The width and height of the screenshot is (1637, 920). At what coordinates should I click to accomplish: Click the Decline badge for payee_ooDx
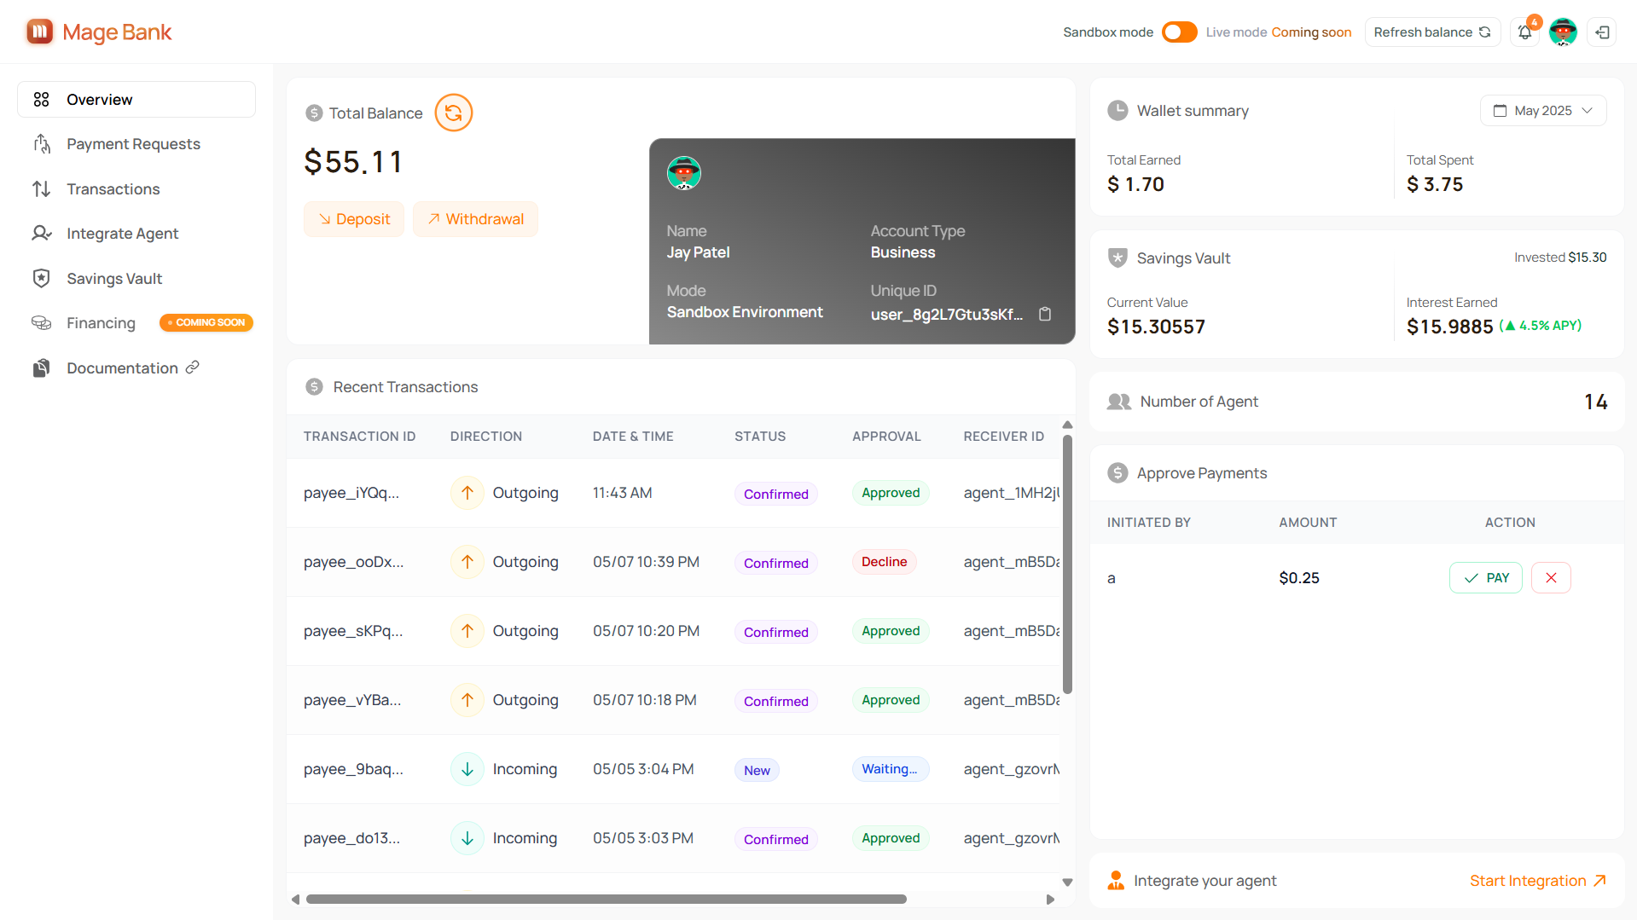(884, 562)
